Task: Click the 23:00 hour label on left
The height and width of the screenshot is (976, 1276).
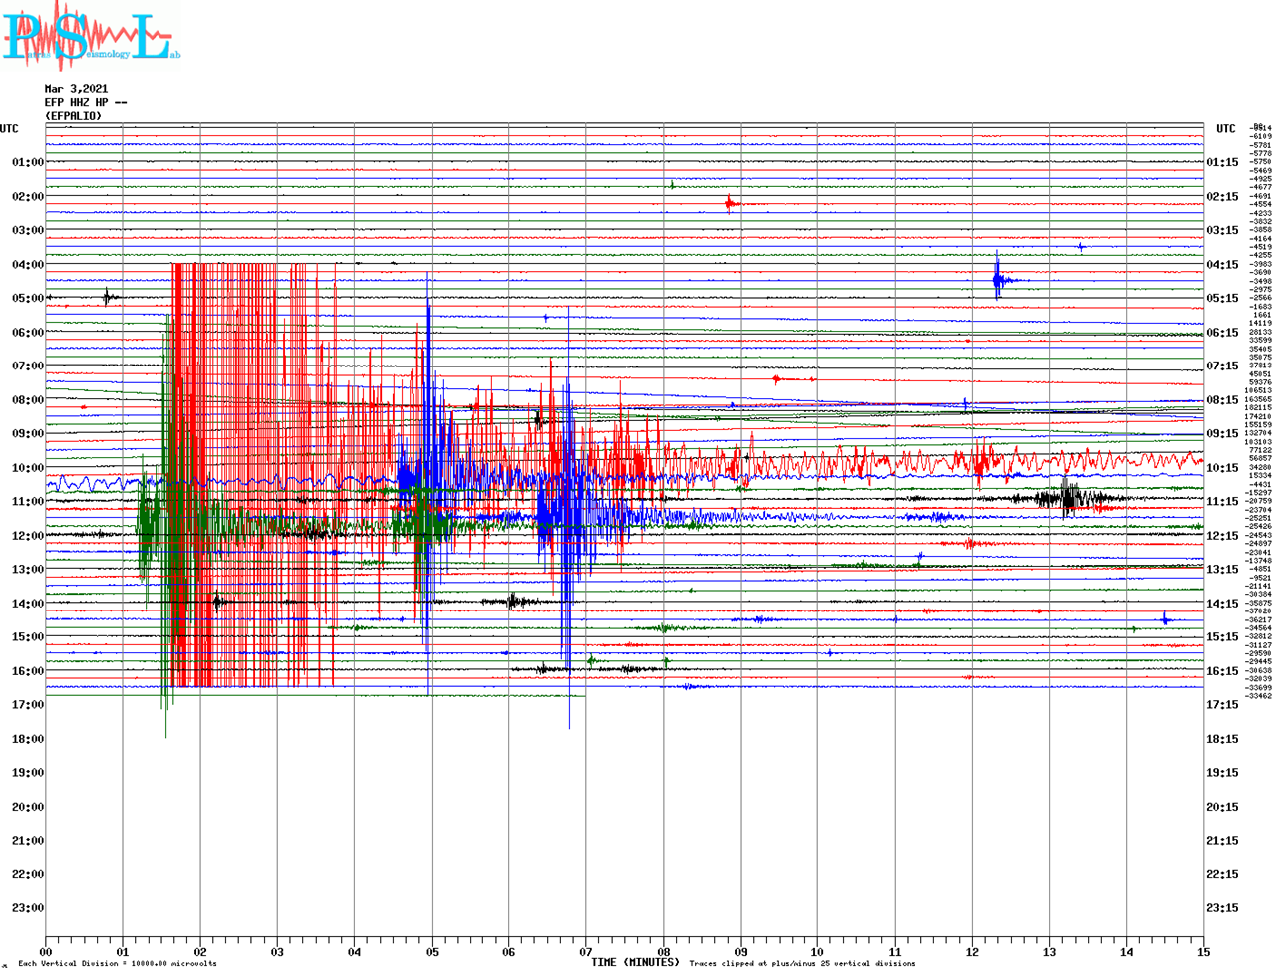Action: pos(28,908)
